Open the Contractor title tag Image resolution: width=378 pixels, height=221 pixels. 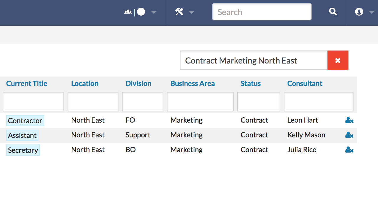tap(25, 121)
